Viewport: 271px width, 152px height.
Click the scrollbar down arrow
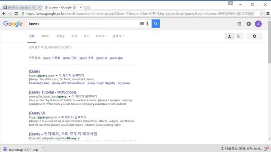pyautogui.click(x=269, y=139)
